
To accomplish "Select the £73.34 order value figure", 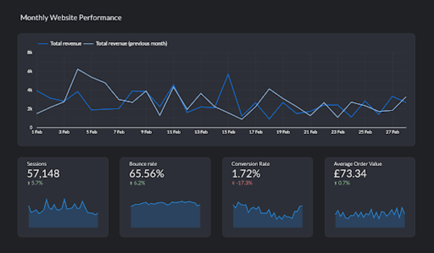I will coord(350,173).
